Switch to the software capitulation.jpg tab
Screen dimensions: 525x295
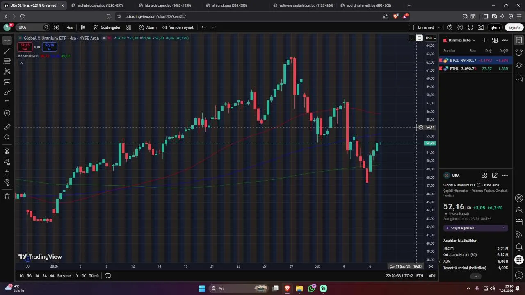(303, 5)
